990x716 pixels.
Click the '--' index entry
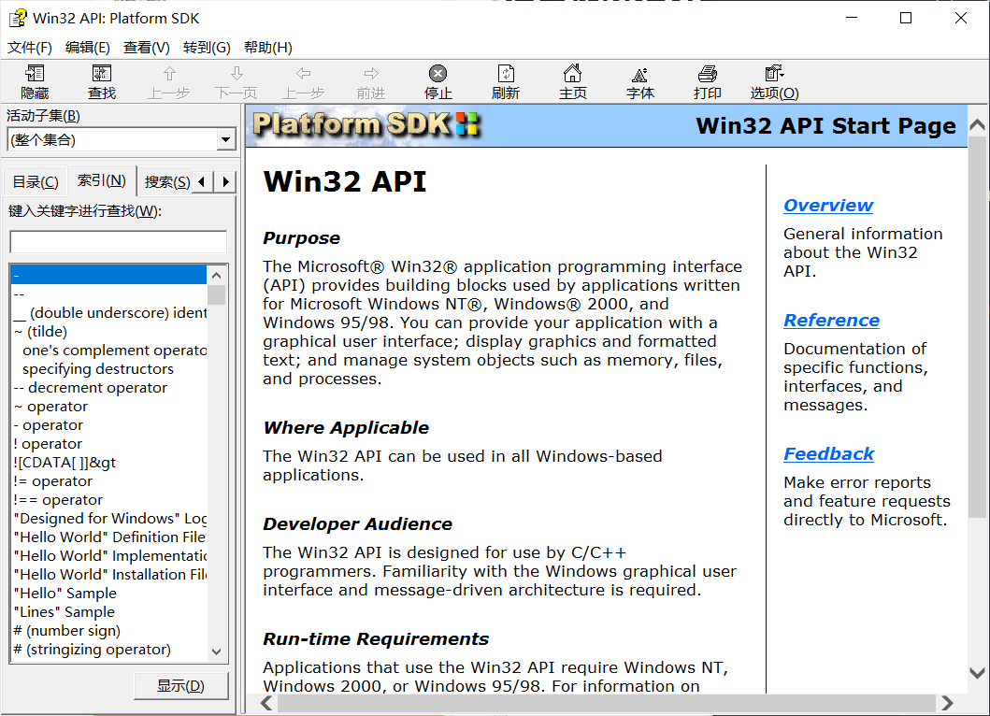[x=108, y=294]
